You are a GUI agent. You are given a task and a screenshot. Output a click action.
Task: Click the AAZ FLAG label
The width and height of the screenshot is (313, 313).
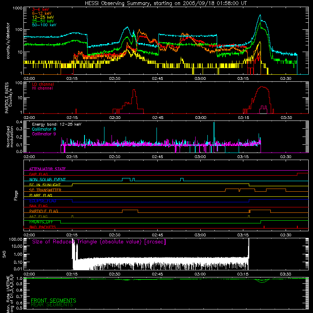click(38, 216)
